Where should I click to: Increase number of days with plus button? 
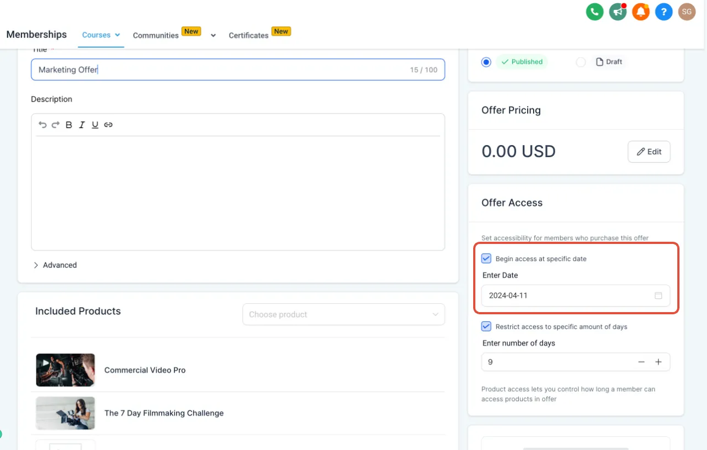tap(659, 362)
